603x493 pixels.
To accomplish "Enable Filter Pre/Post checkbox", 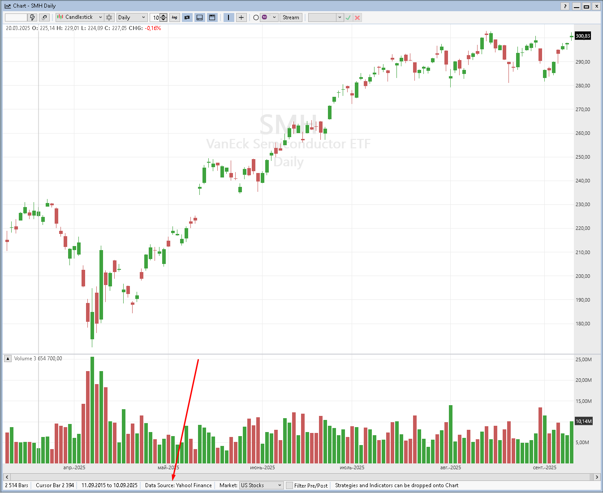I will coord(289,485).
